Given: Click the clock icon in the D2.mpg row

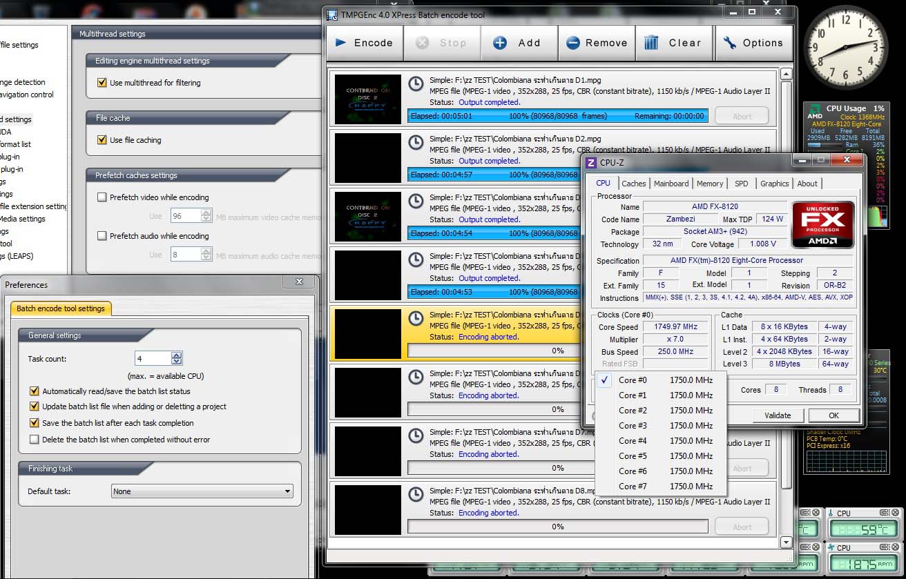Looking at the screenshot, I should 416,142.
